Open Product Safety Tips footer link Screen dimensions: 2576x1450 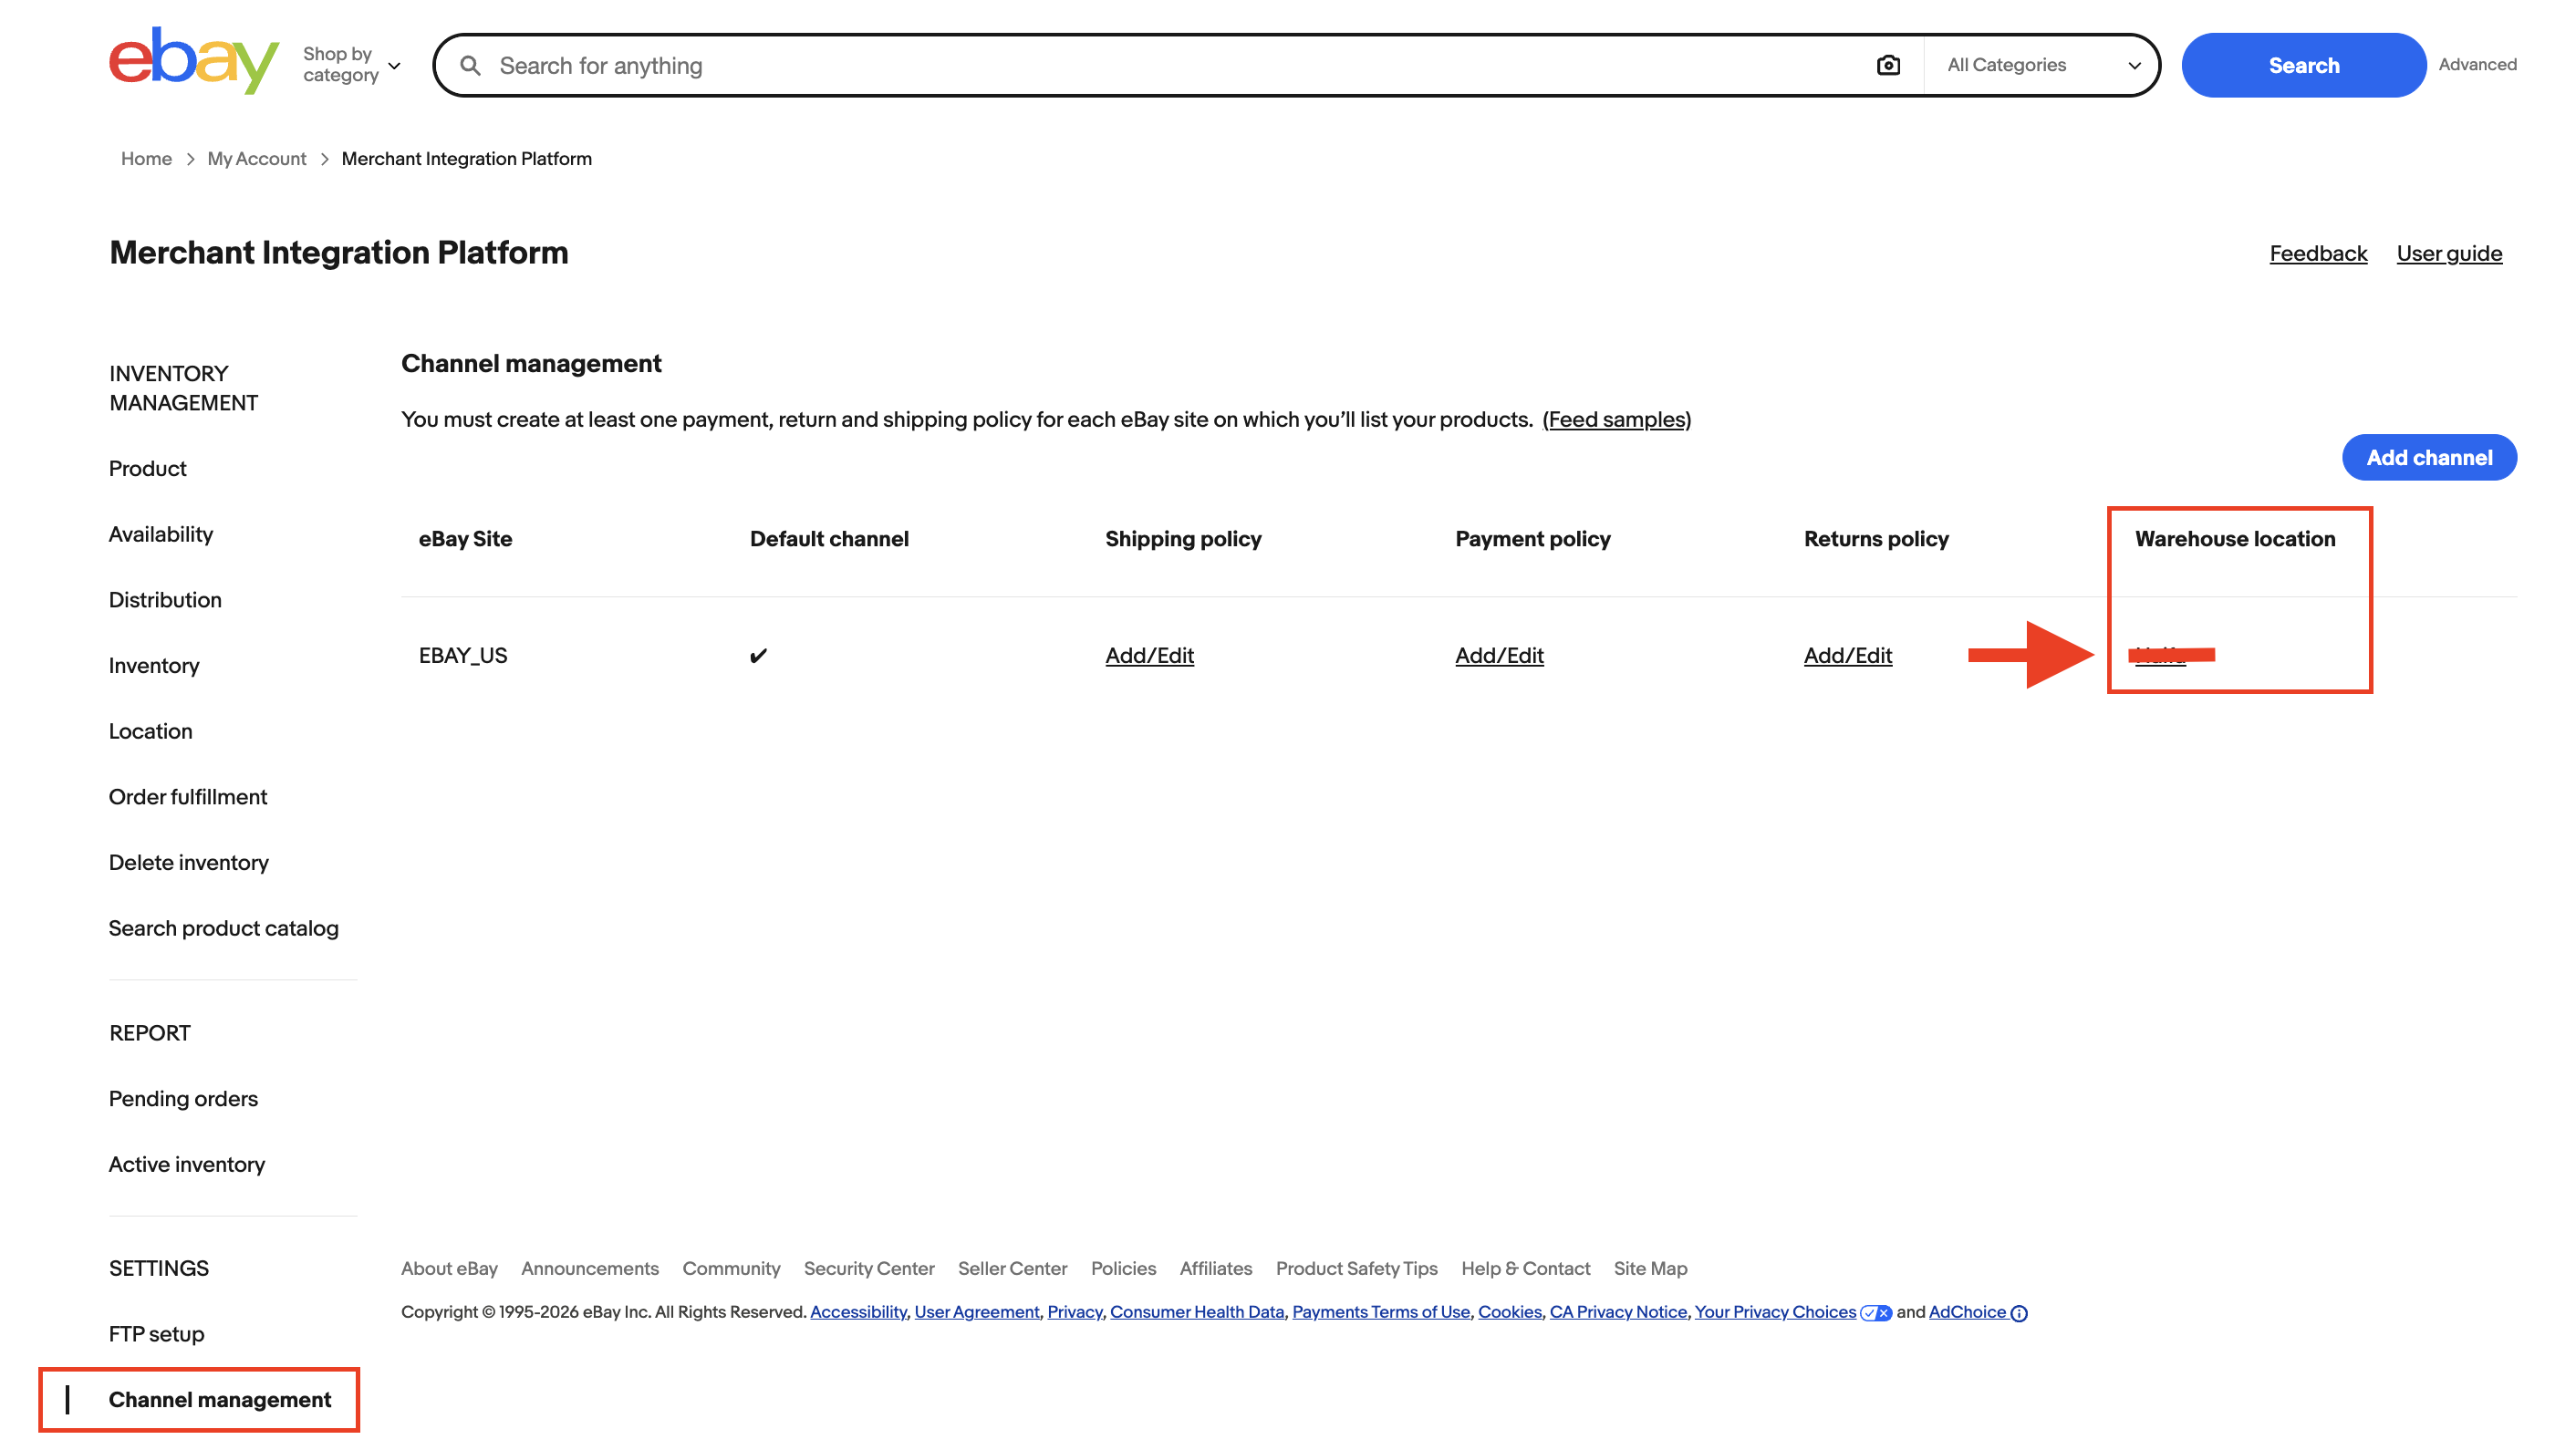pyautogui.click(x=1356, y=1269)
